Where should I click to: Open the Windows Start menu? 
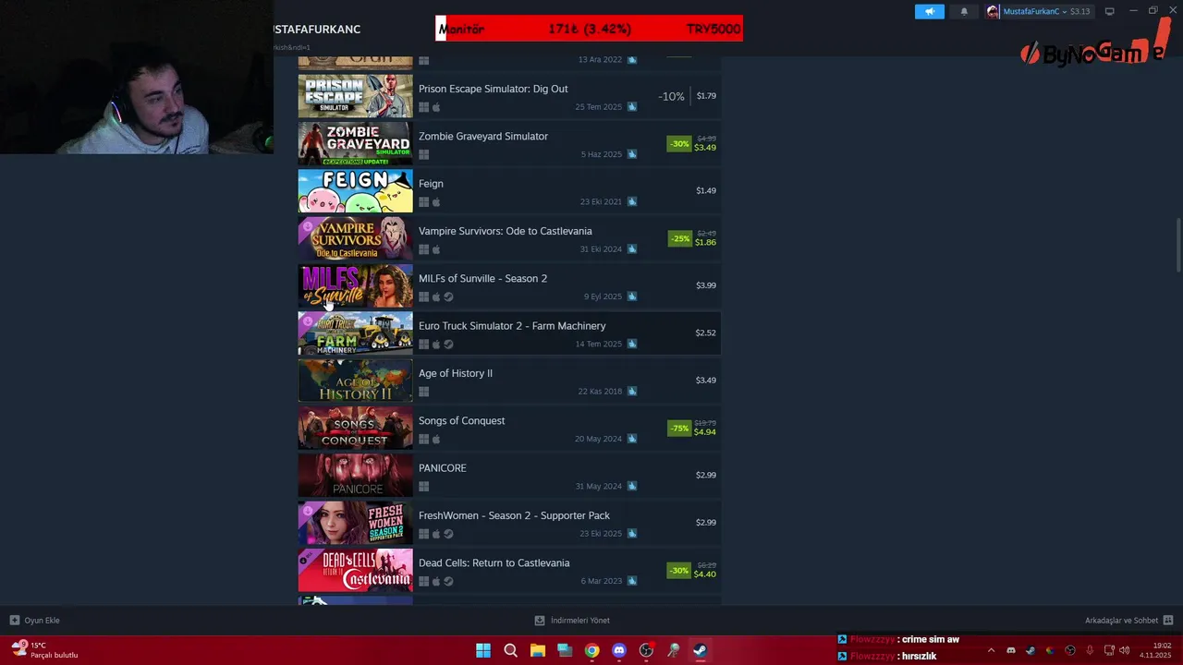[x=483, y=650]
